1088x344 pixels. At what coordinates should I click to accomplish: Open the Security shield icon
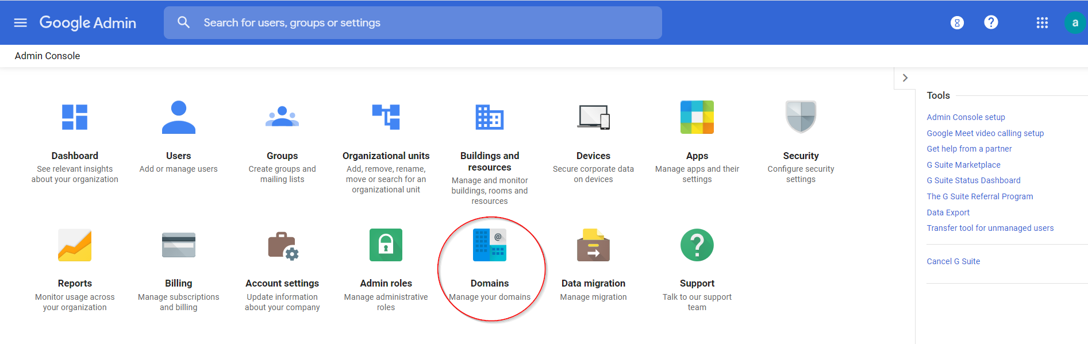point(801,117)
